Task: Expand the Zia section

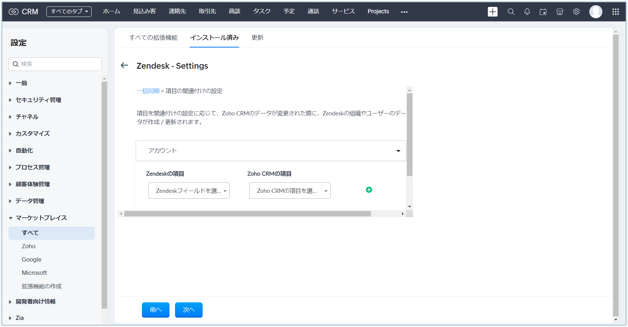Action: [x=19, y=318]
